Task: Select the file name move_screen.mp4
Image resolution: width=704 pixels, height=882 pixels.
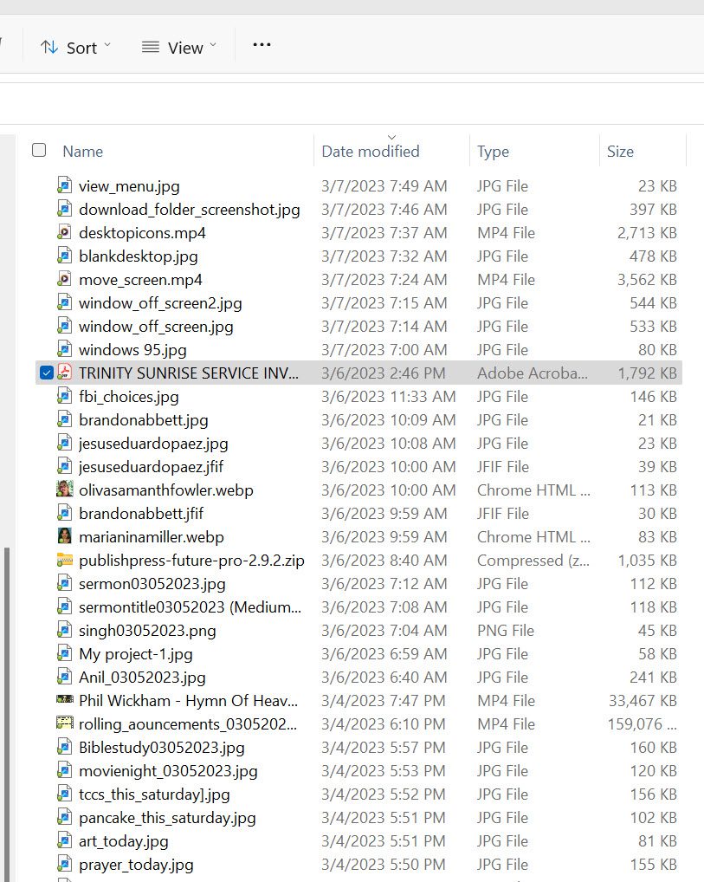Action: [140, 280]
